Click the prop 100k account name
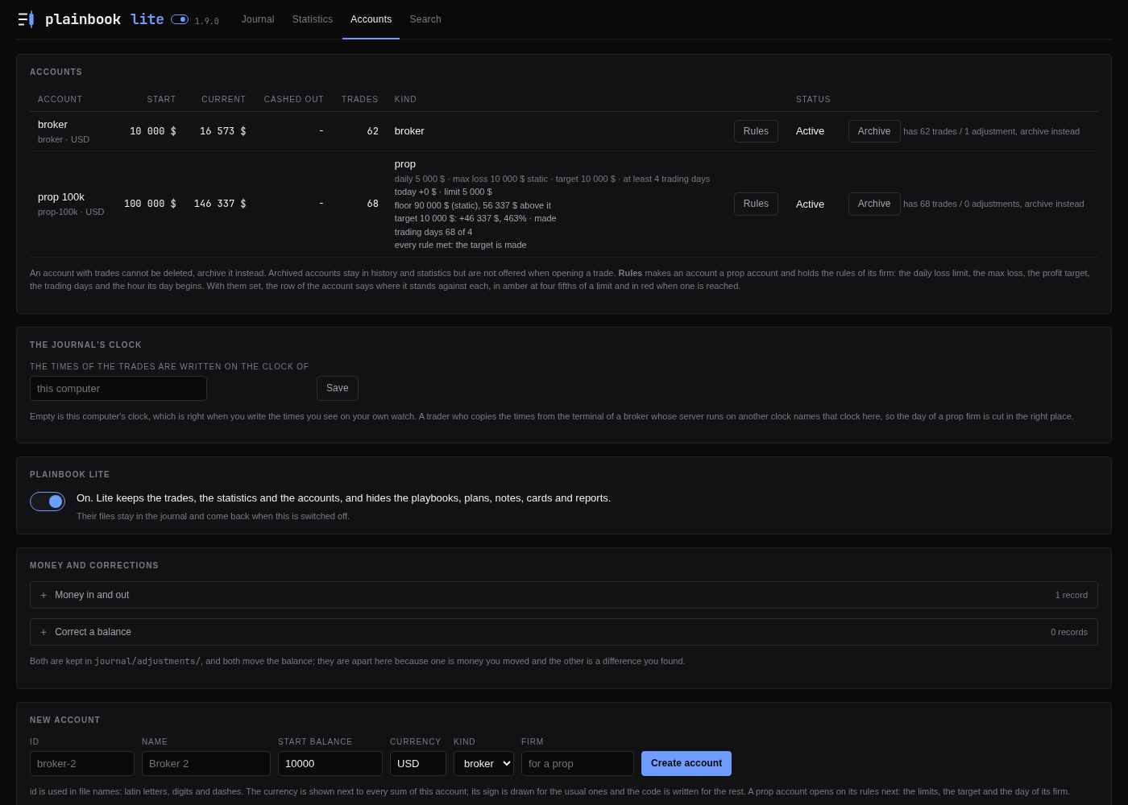Image resolution: width=1128 pixels, height=805 pixels. (x=61, y=197)
